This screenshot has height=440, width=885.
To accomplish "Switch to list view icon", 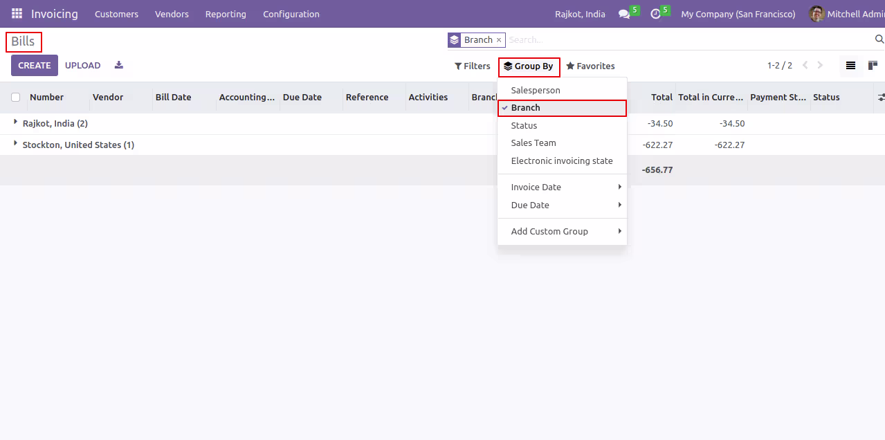I will (850, 66).
